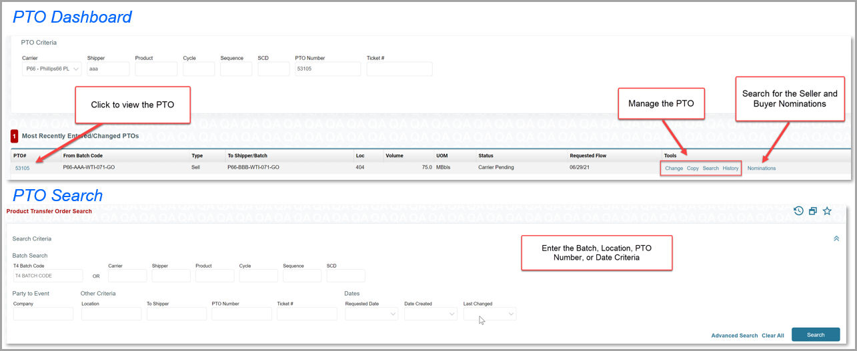This screenshot has width=857, height=351.
Task: Click the favorite star icon
Action: click(x=827, y=211)
